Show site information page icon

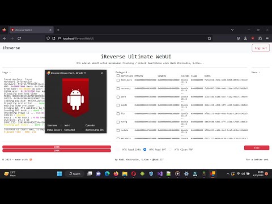[x=54, y=39]
